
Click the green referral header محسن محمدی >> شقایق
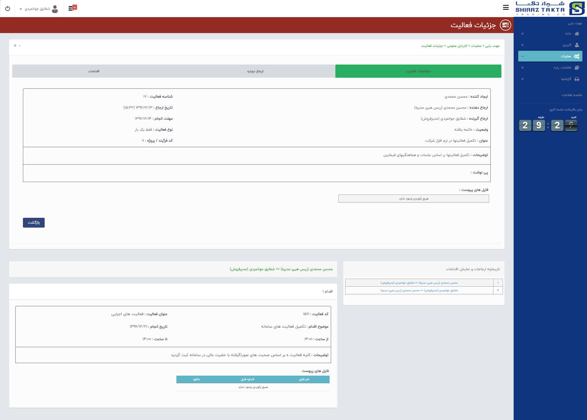[x=281, y=269]
